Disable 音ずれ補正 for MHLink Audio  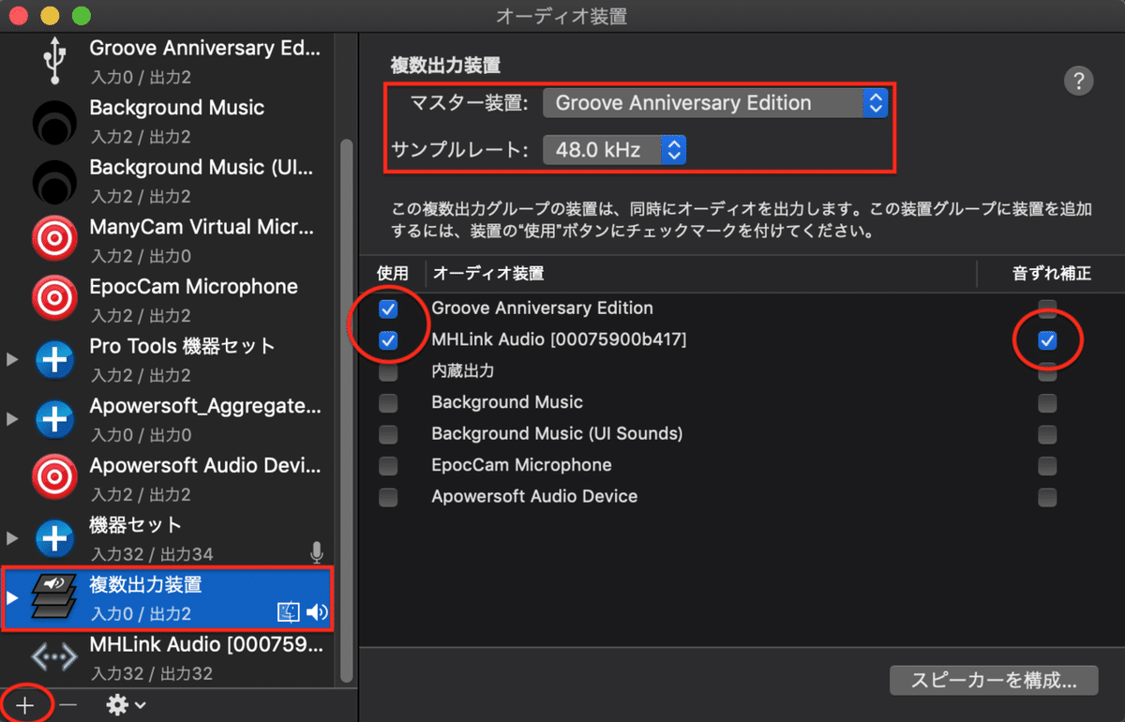pyautogui.click(x=1047, y=340)
